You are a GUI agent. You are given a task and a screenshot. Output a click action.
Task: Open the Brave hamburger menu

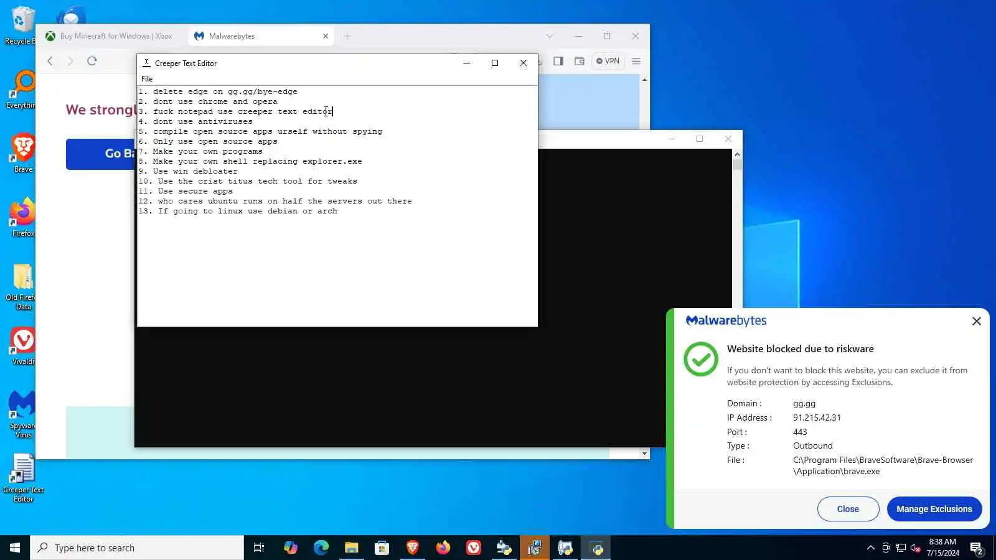pyautogui.click(x=636, y=61)
